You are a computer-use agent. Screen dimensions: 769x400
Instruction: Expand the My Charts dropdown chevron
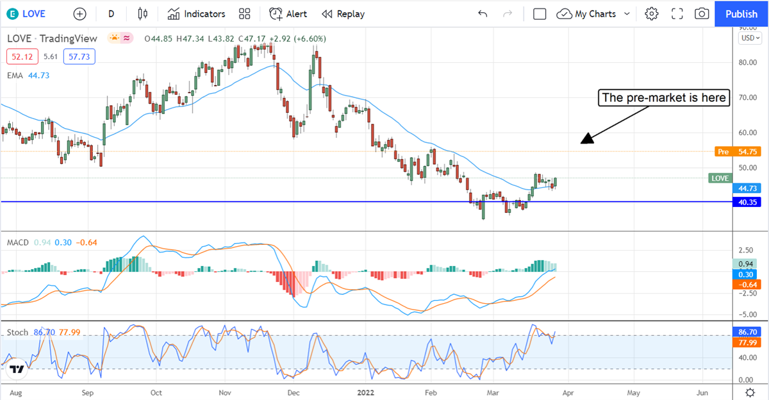[627, 13]
